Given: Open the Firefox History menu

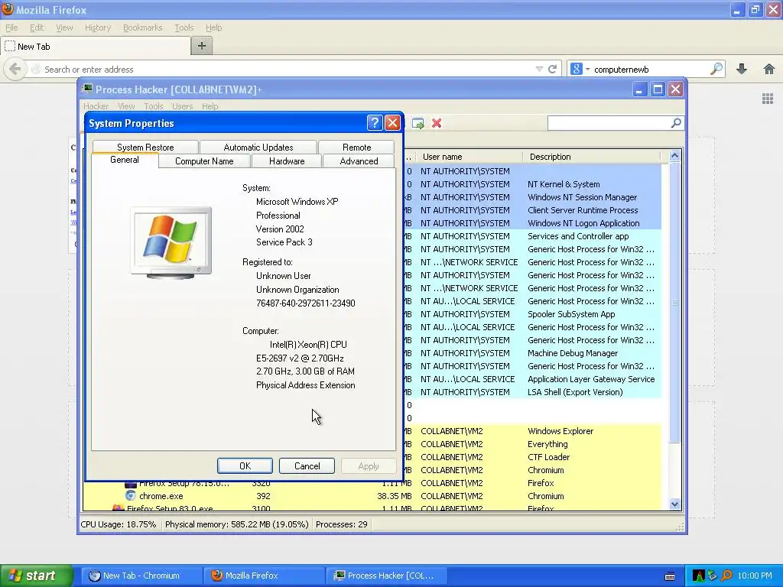Looking at the screenshot, I should [97, 28].
